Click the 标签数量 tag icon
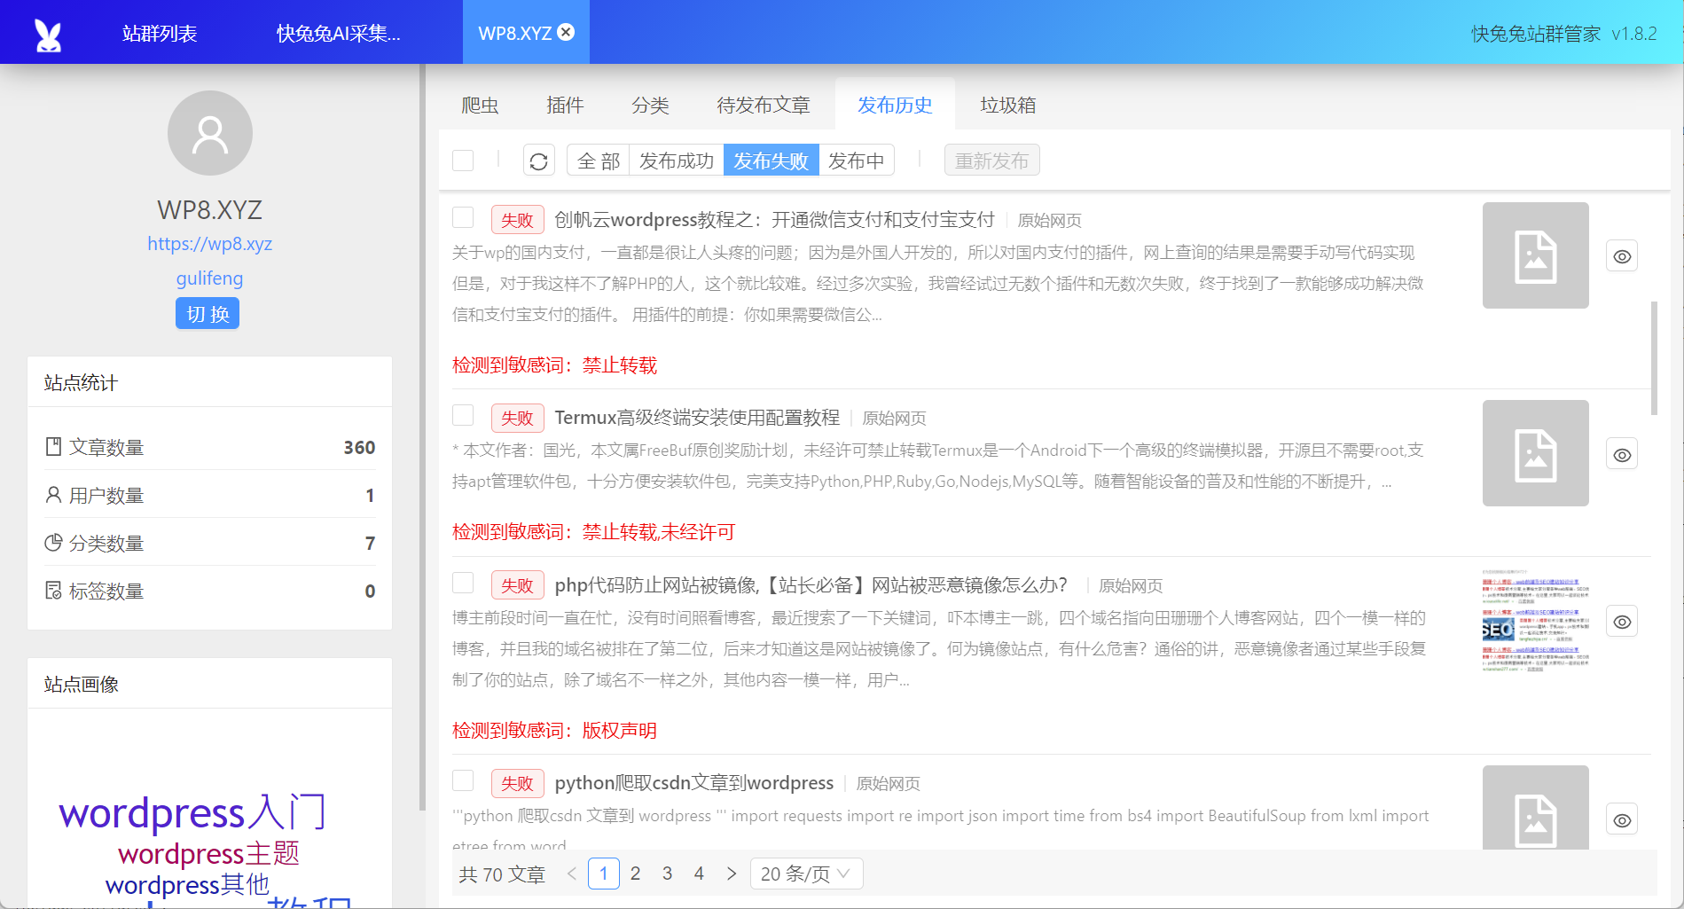The height and width of the screenshot is (909, 1684). pos(53,591)
